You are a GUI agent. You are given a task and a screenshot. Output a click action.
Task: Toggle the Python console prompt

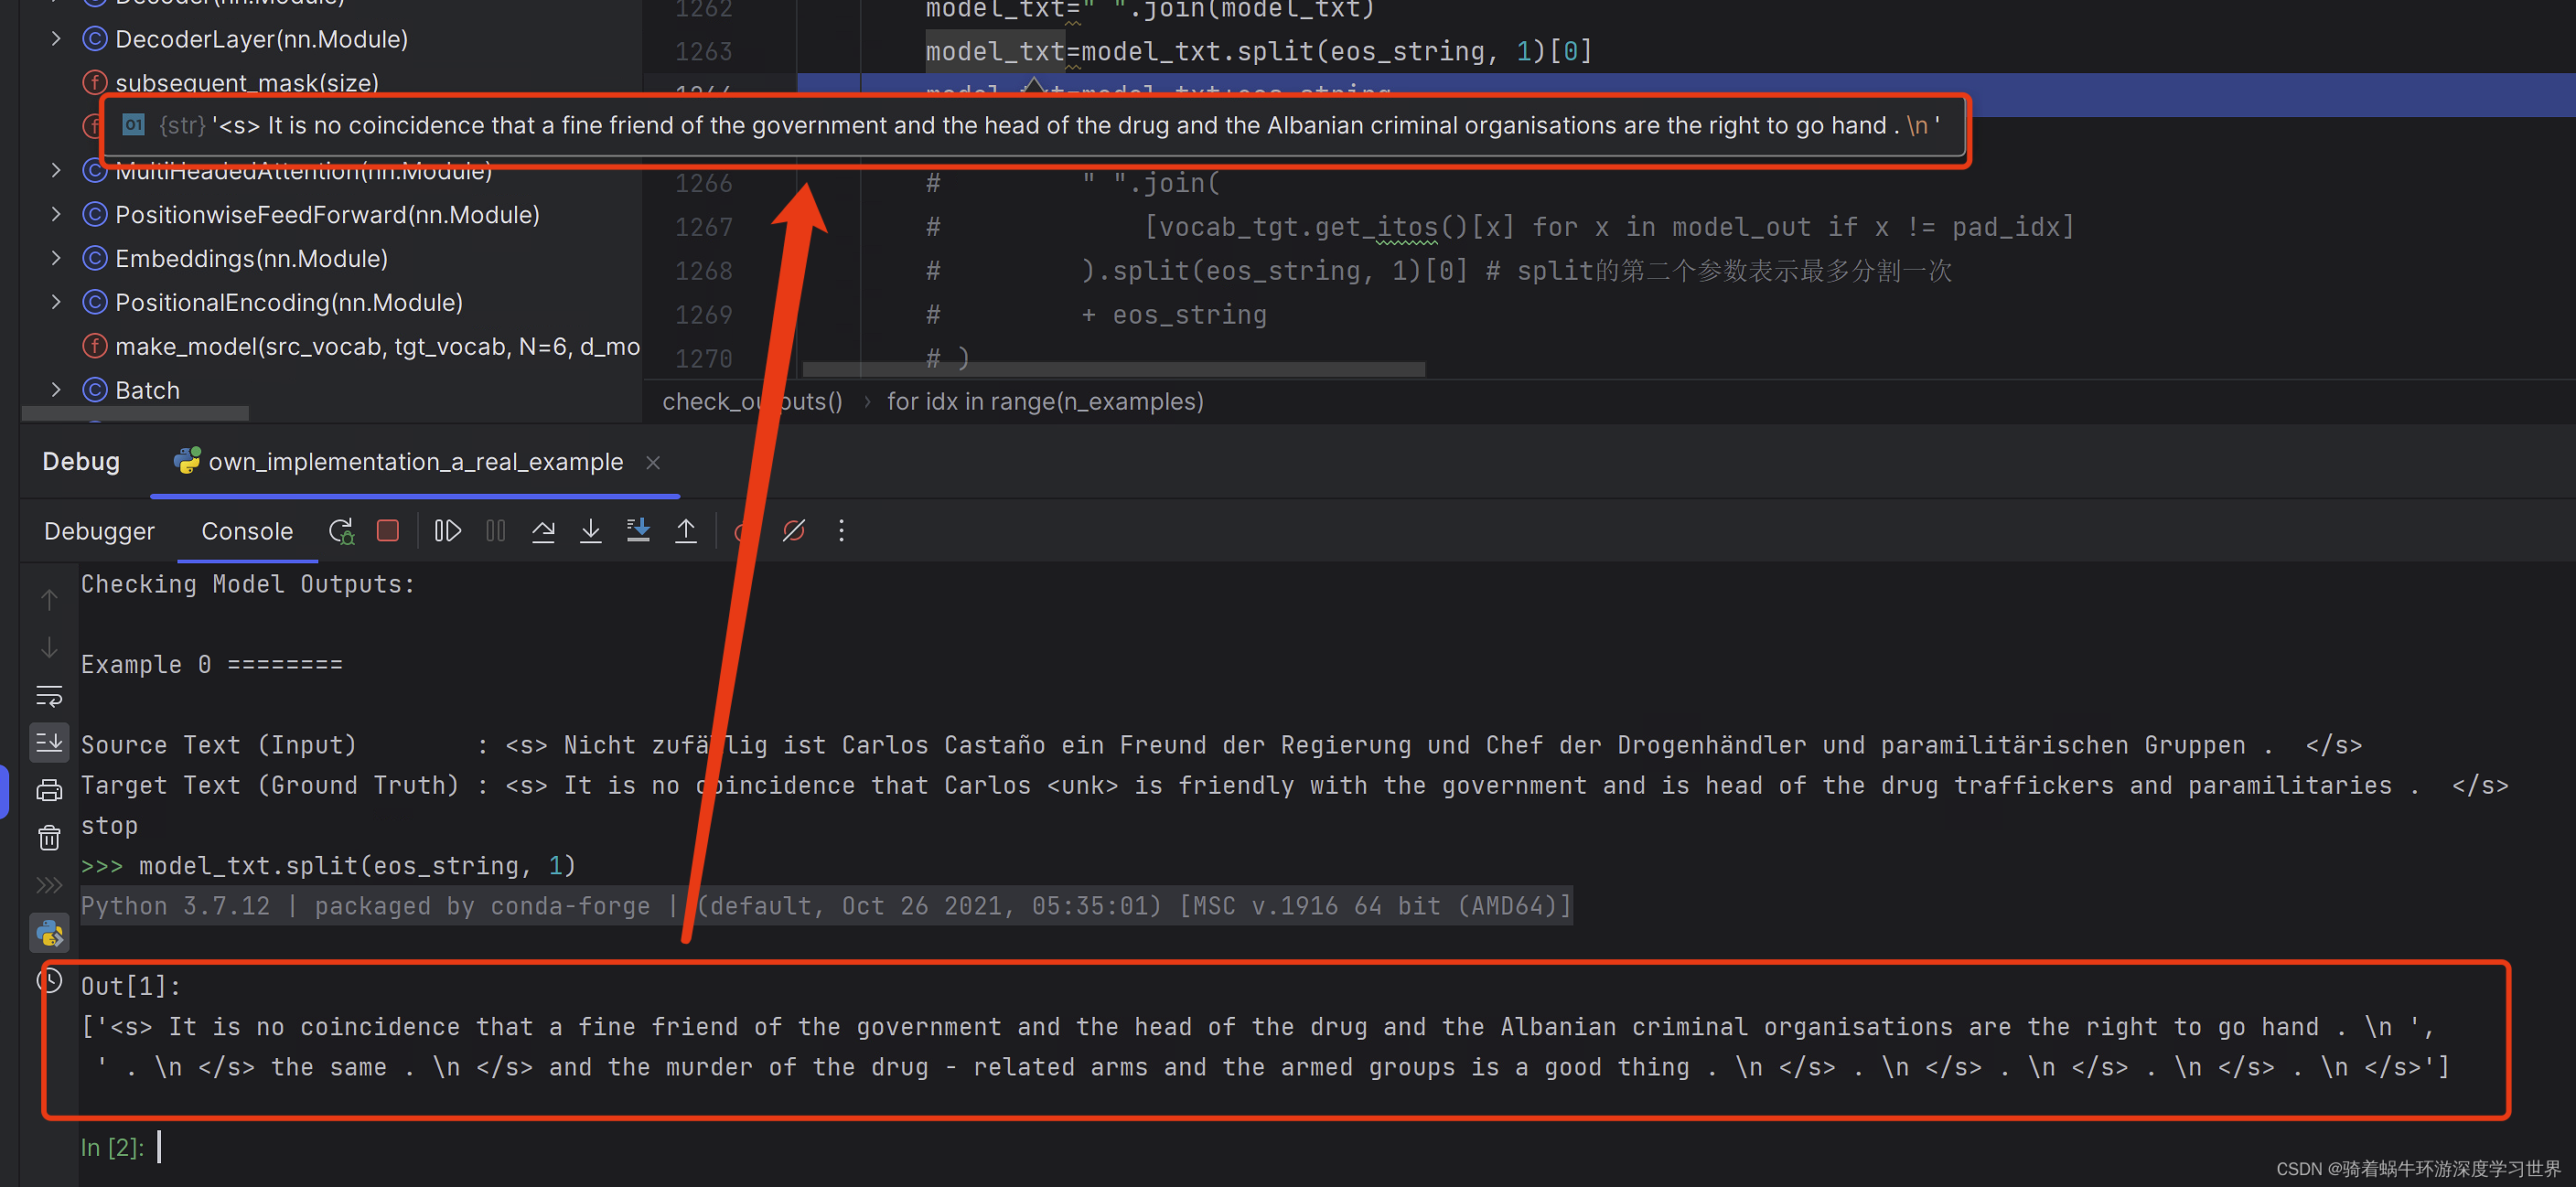point(49,933)
